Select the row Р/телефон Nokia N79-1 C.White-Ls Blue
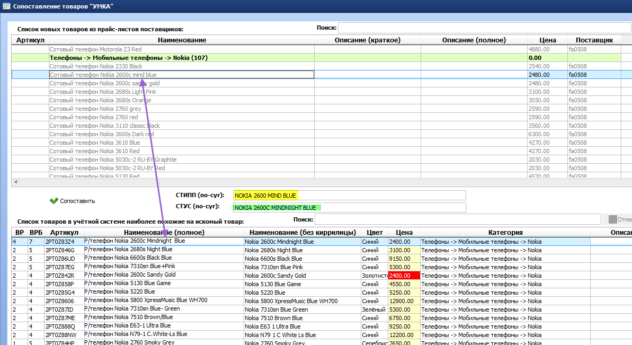The image size is (632, 345). (322, 334)
